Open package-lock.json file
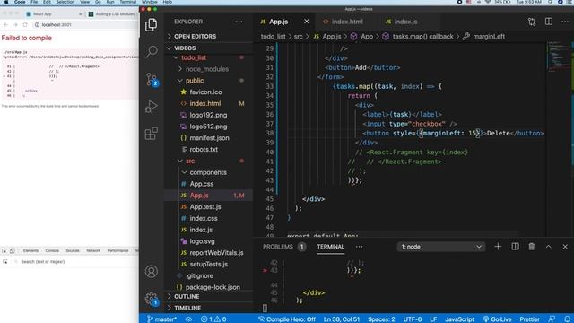574x323 pixels. coord(213,287)
